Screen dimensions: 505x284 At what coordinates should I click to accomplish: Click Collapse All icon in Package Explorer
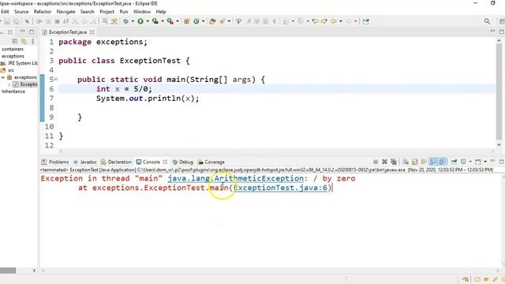[x=15, y=42]
